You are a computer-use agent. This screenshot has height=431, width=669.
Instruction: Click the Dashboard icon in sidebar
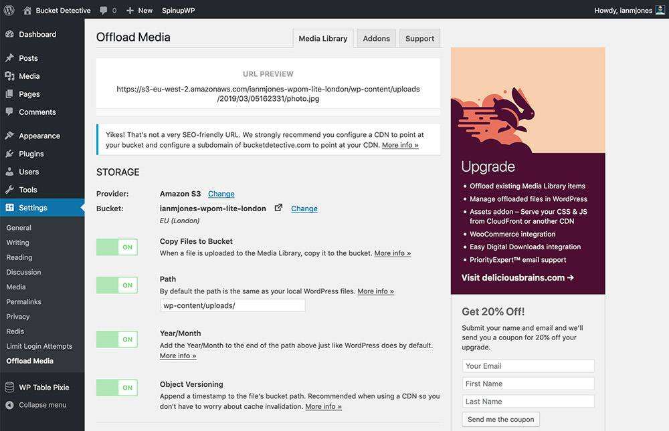click(9, 34)
